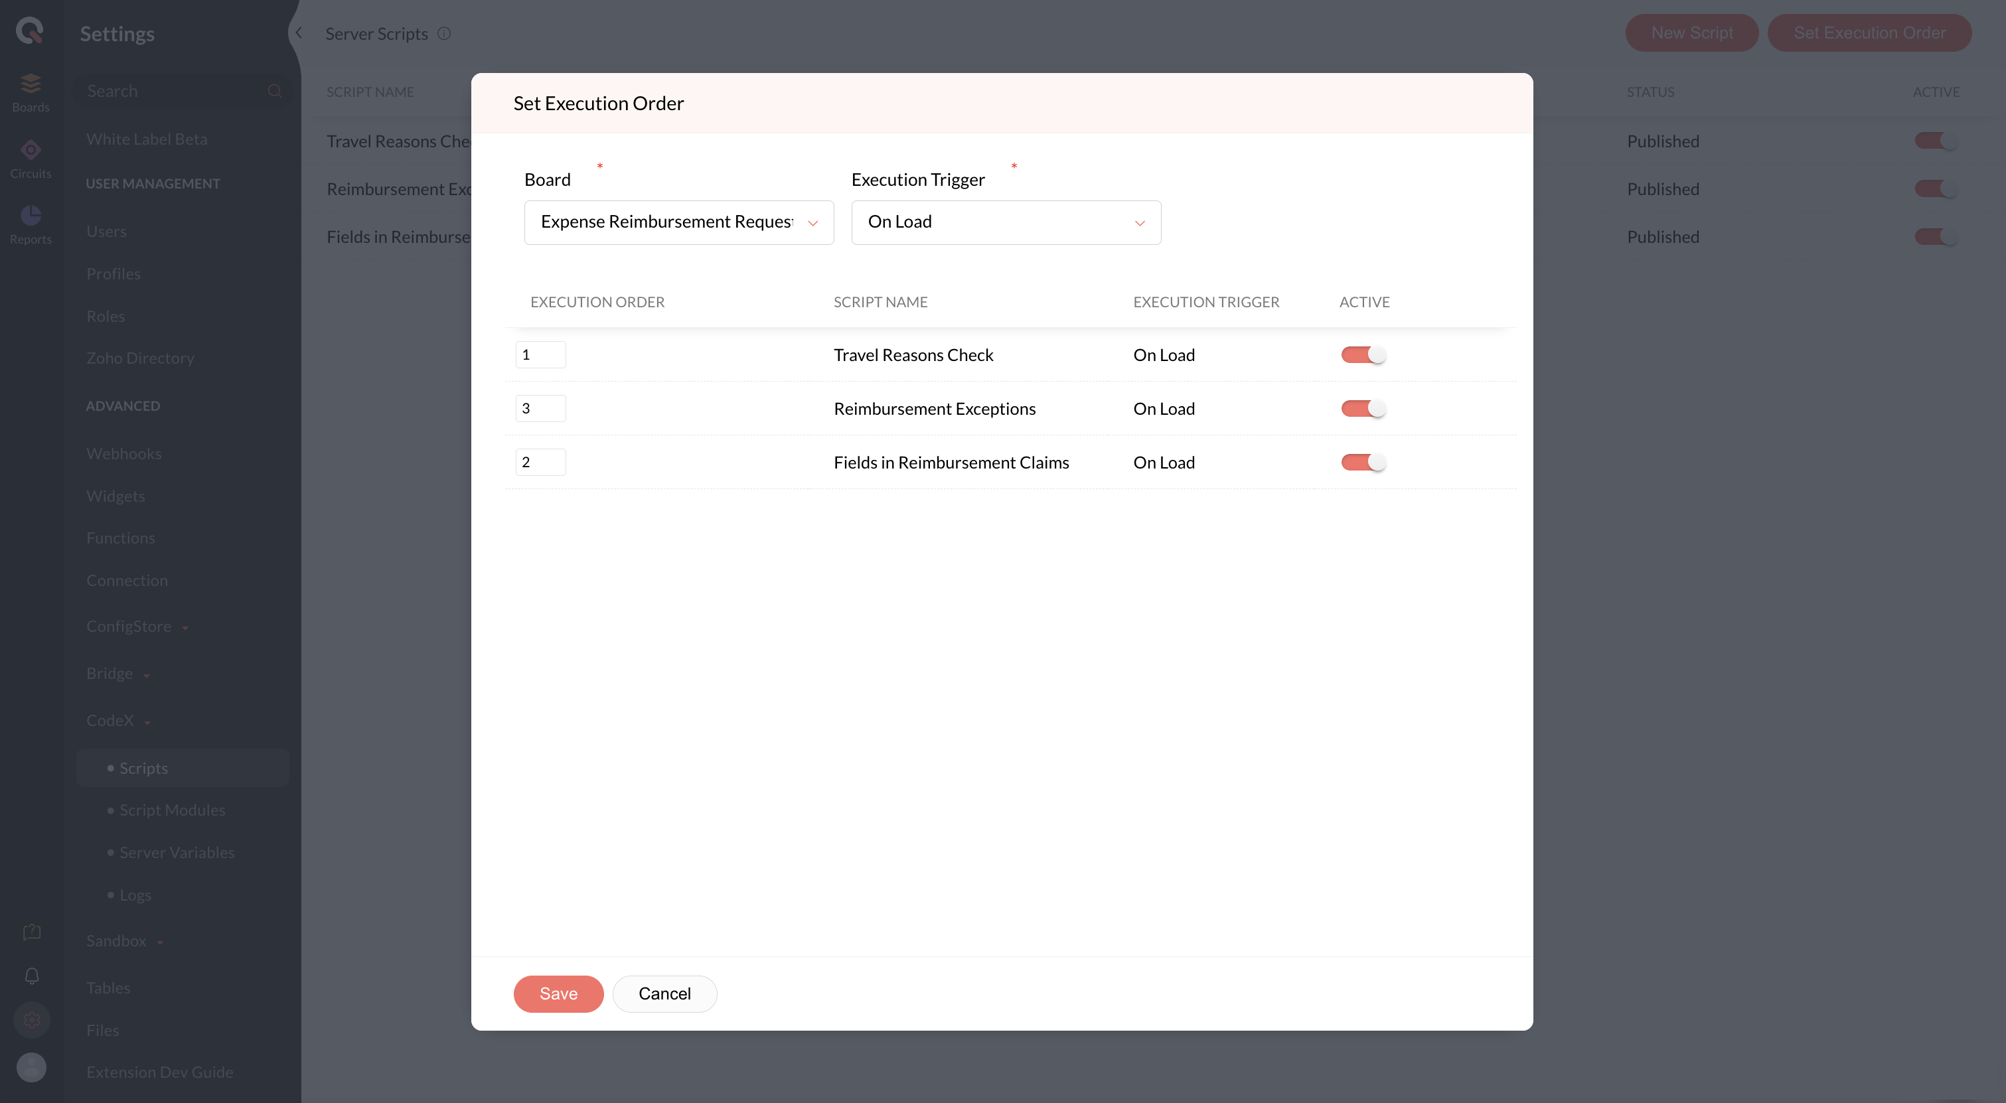2006x1103 pixels.
Task: Edit execution order for Fields in Reimbursement Claims
Action: (540, 463)
